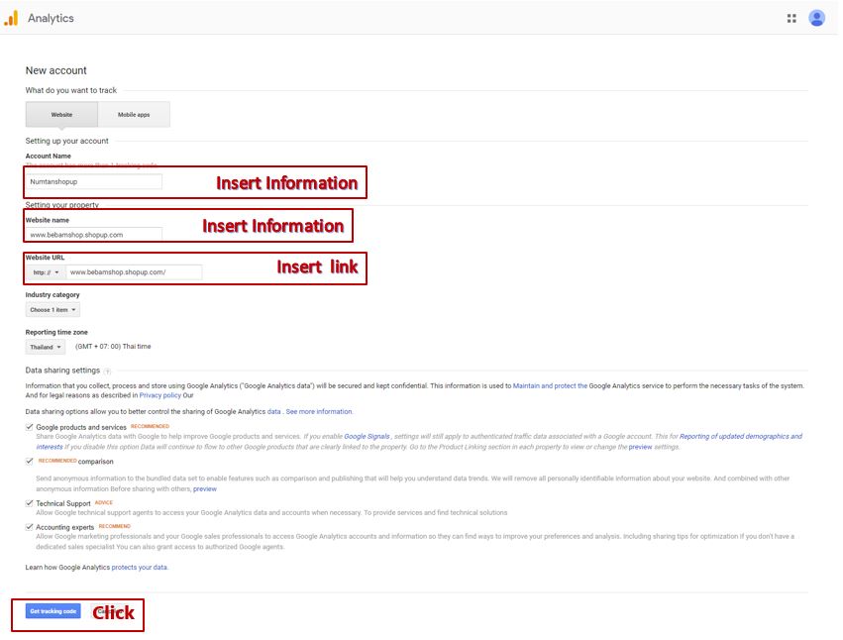The height and width of the screenshot is (640, 843).
Task: Toggle the Accounting experts checkbox
Action: tap(30, 527)
